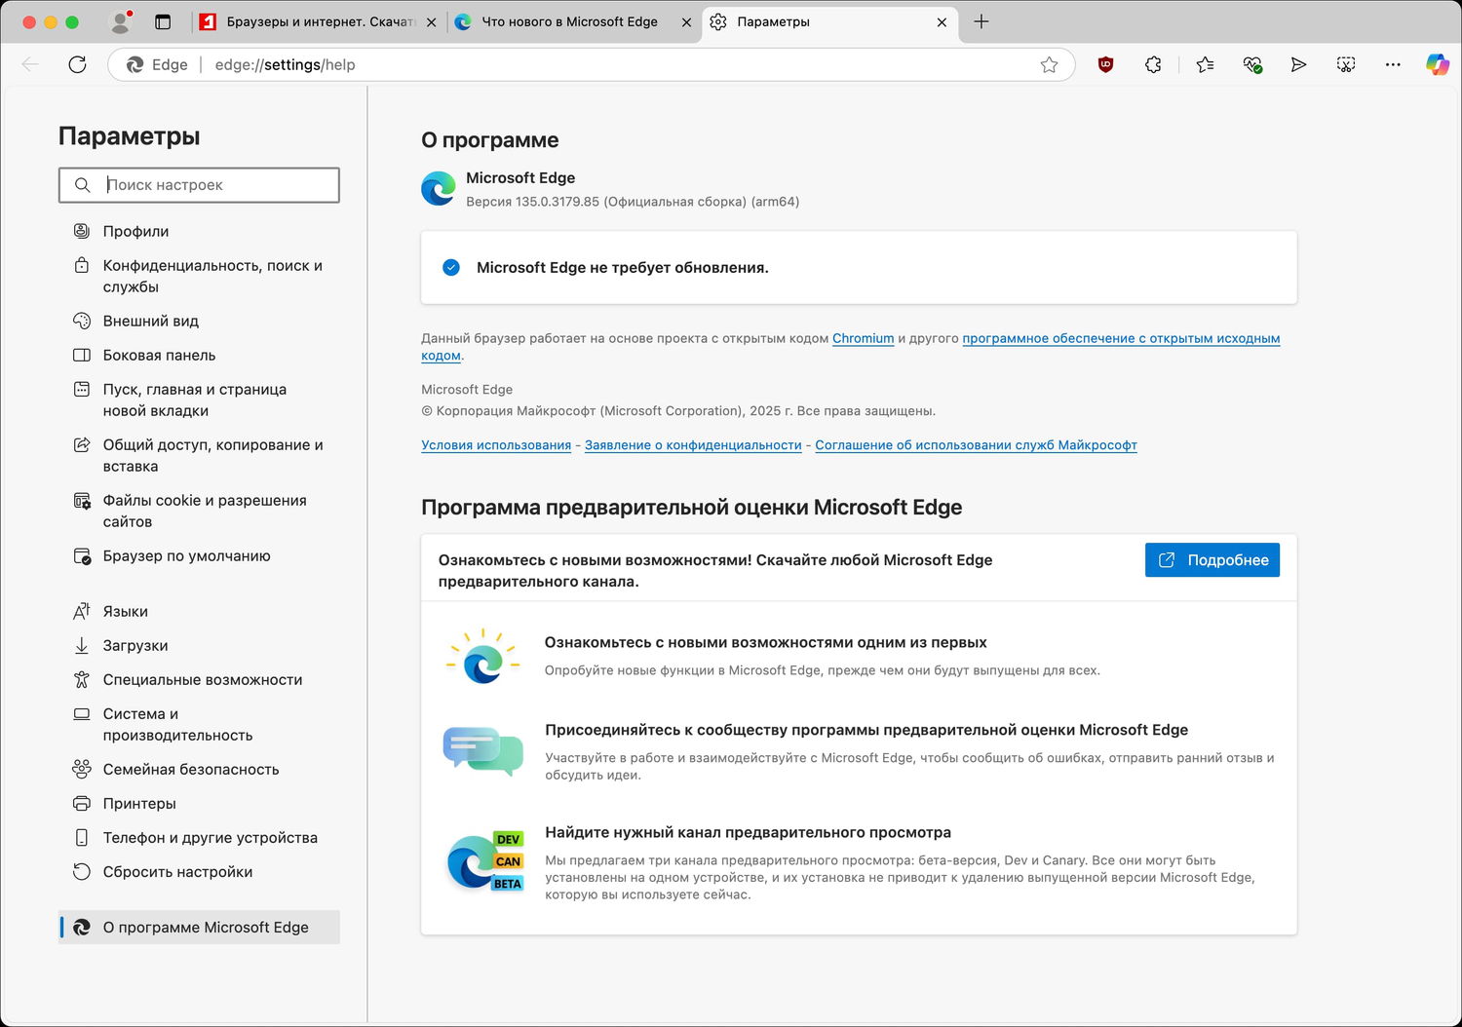Open "Заявление о конфиденциальности" link
1462x1027 pixels.
693,445
